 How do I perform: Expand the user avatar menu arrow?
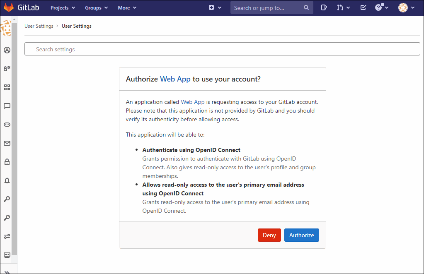[x=413, y=8]
